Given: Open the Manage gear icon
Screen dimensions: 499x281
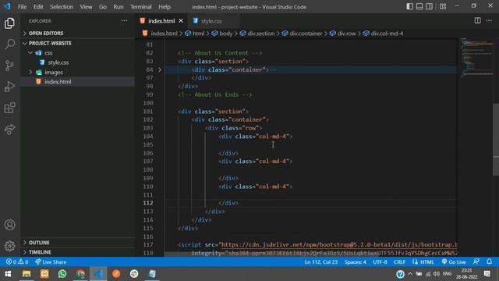Looking at the screenshot, I should point(9,246).
